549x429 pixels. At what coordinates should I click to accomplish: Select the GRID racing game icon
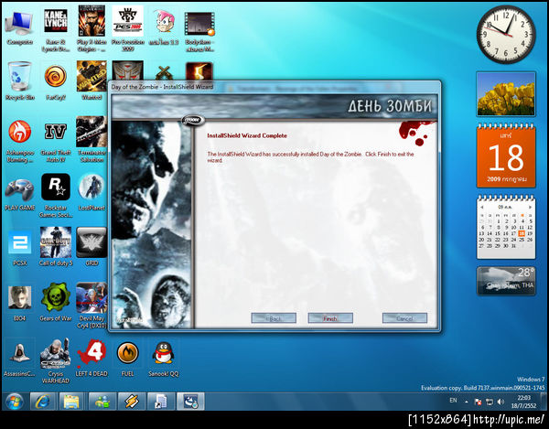point(91,247)
